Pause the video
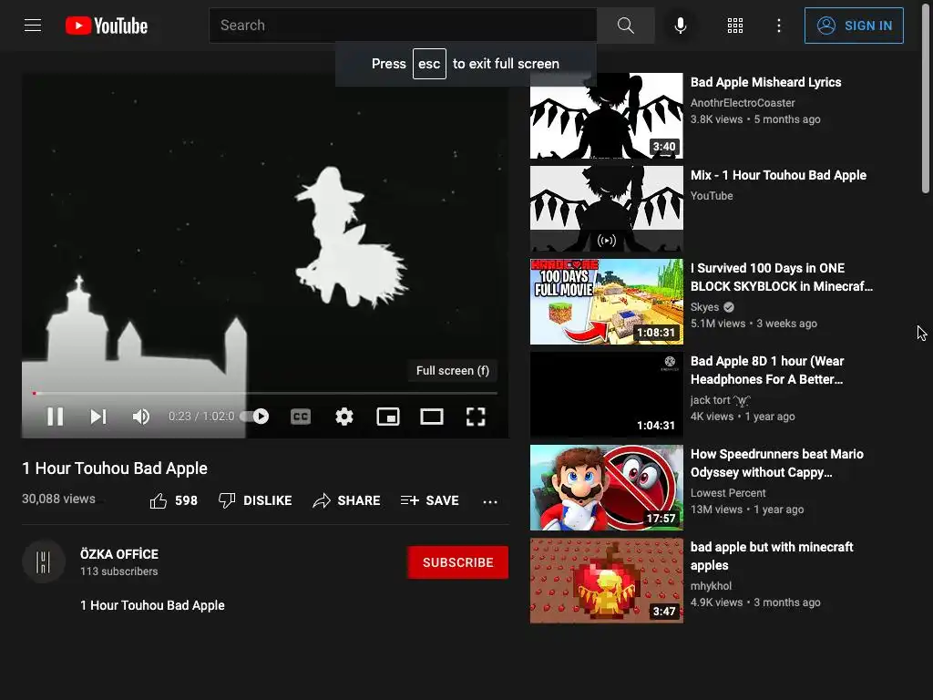This screenshot has height=700, width=933. click(56, 416)
